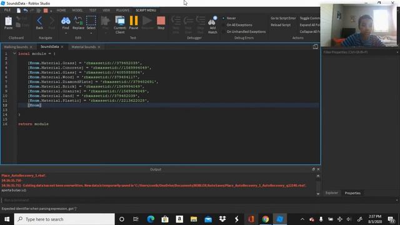Undo using quick-access blue arrow
400x225 pixels.
pos(25,11)
